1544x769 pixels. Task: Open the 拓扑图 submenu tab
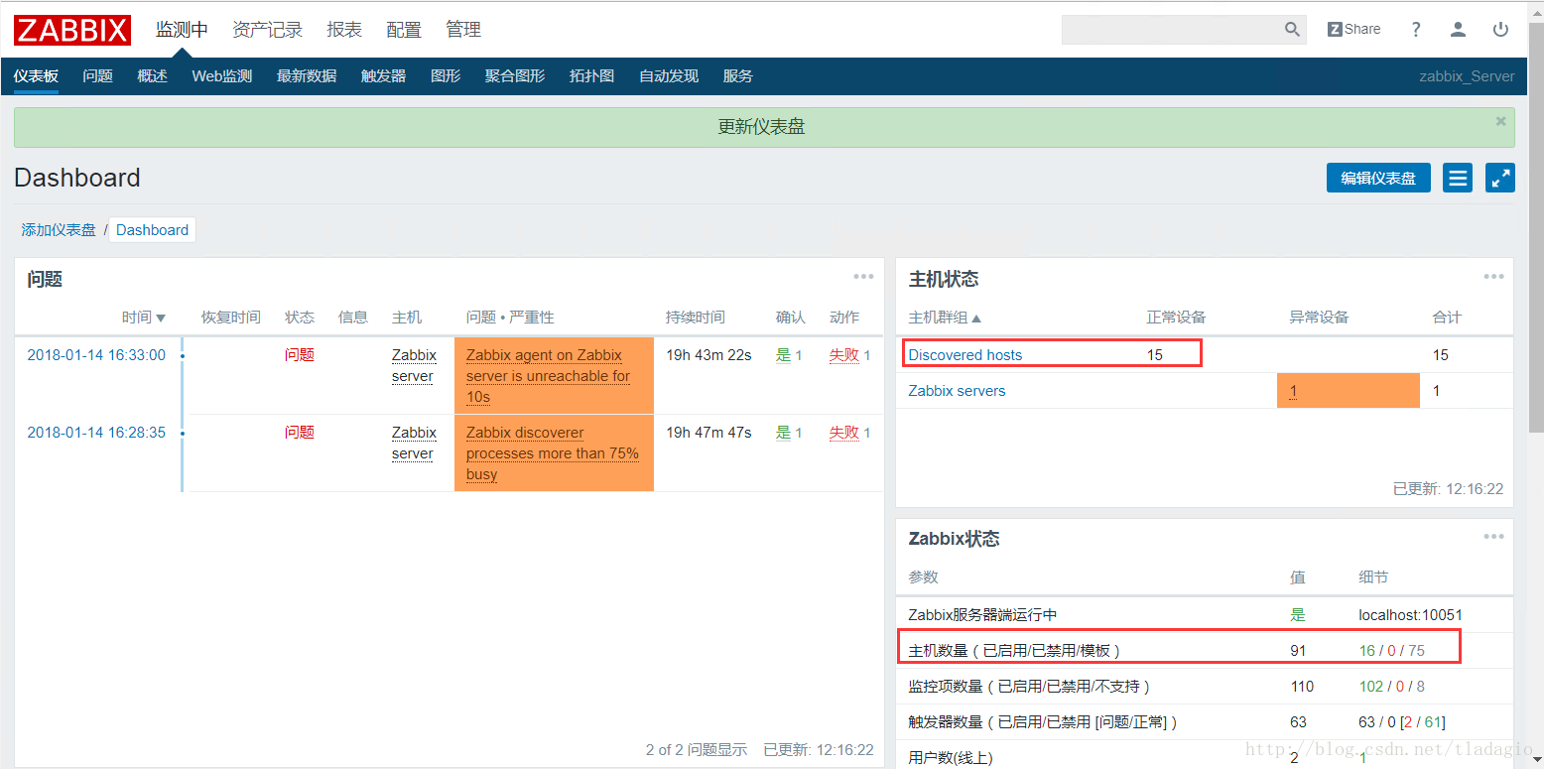[x=591, y=76]
